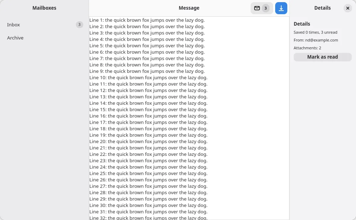Image resolution: width=356 pixels, height=220 pixels.
Task: Click Line 10 of the message
Action: coord(148,78)
